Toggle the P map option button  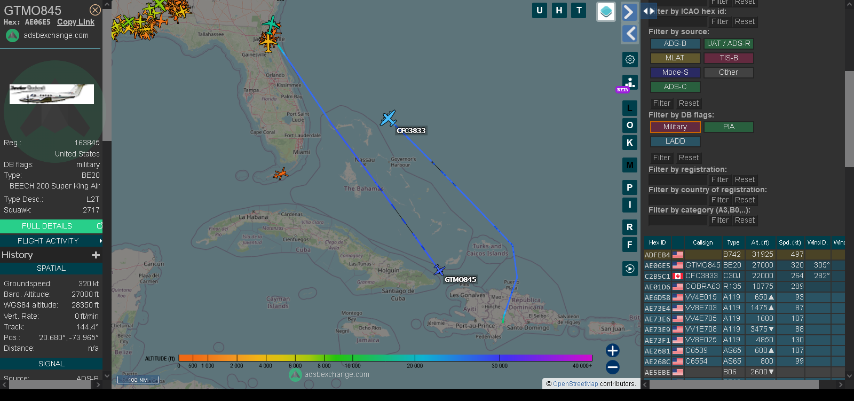(x=630, y=187)
